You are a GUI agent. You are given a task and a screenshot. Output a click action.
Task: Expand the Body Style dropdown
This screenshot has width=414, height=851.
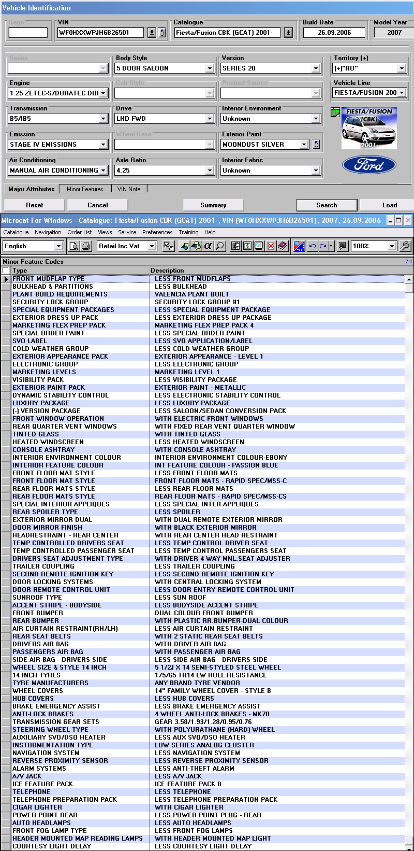coord(210,68)
